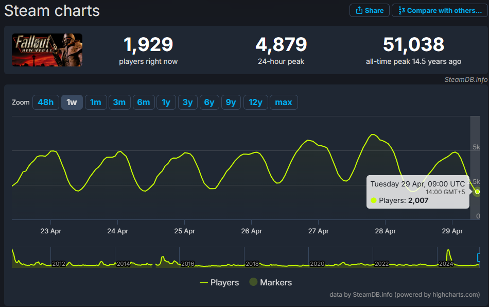Pick the 9y zoom option
Screen dimensions: 489x307
[x=231, y=103]
